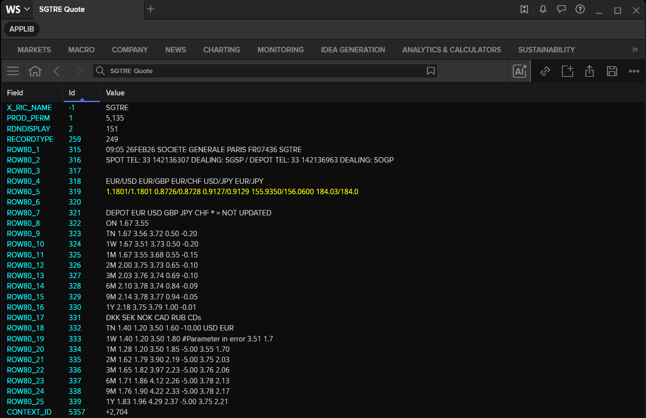Open the help question mark icon

[580, 9]
